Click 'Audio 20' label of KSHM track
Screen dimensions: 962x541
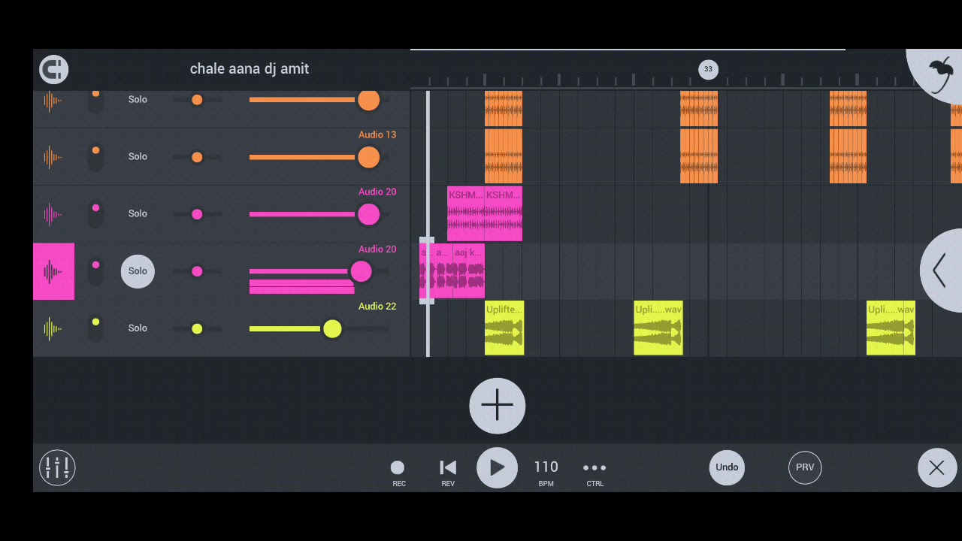377,192
